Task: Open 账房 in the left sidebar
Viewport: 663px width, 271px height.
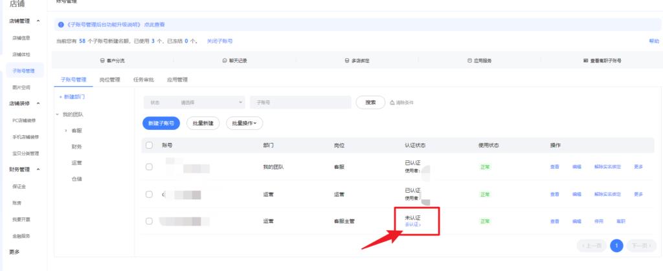Action: pos(17,203)
